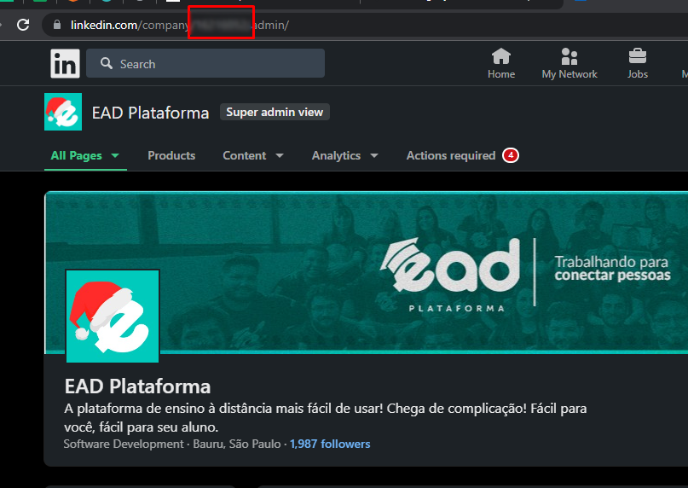Expand the All Pages dropdown
Viewport: 688px width, 488px height.
[85, 155]
